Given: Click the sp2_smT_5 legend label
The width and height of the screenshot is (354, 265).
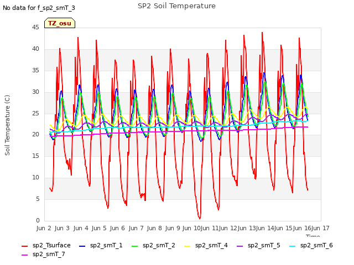Looking at the screenshot, I should pyautogui.click(x=264, y=245).
